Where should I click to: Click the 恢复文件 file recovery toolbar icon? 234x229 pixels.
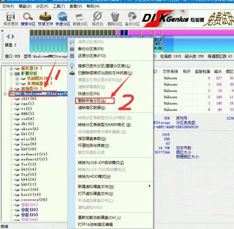coord(45,16)
